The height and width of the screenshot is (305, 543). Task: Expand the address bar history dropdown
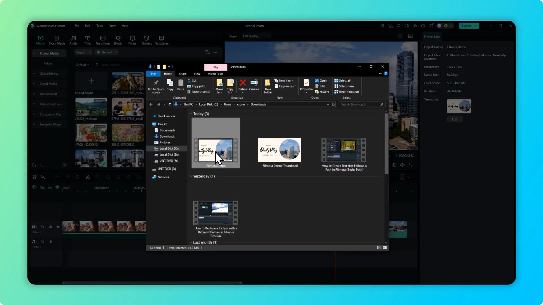(328, 104)
